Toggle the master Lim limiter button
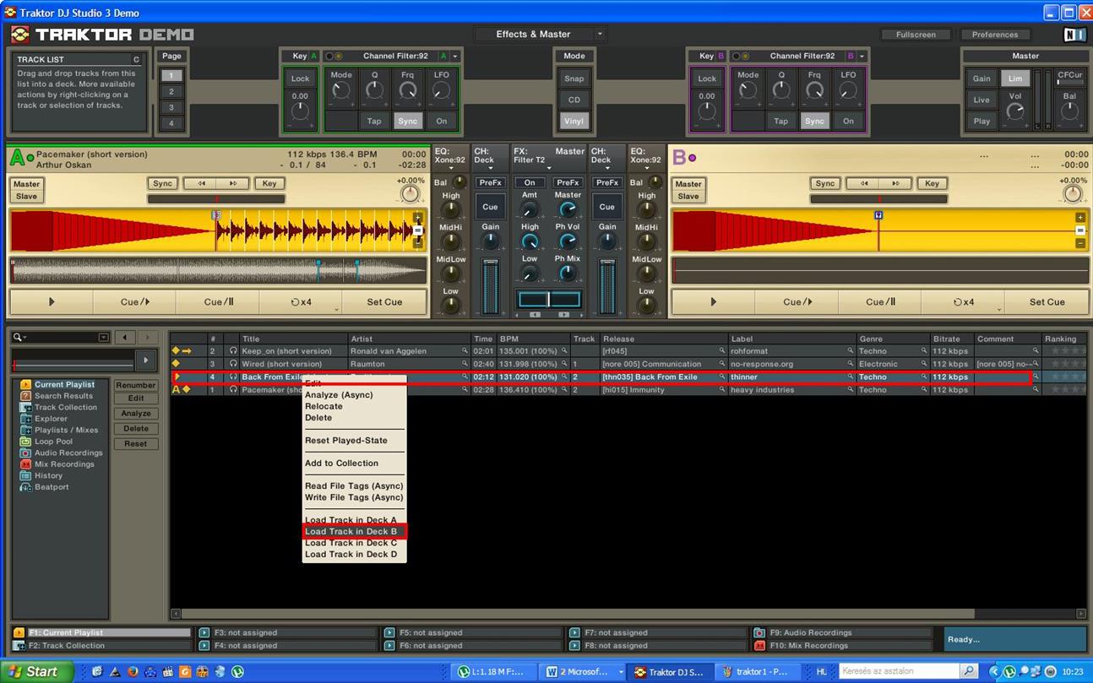The height and width of the screenshot is (683, 1093). pos(1014,79)
